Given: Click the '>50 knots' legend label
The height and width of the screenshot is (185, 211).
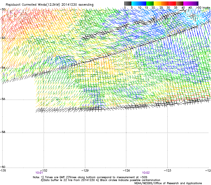Looking at the screenshot, I should pyautogui.click(x=203, y=7).
